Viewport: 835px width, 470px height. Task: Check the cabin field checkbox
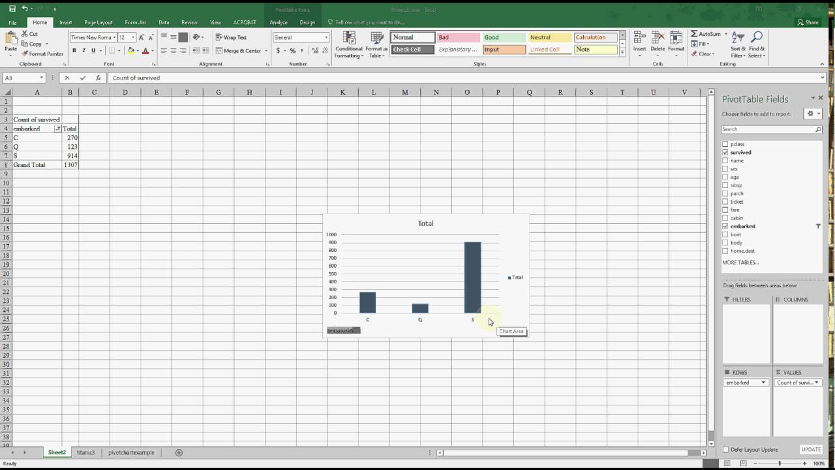725,218
